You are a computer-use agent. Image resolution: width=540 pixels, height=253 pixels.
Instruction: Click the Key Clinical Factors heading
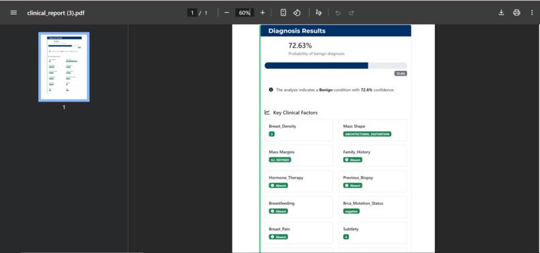(295, 112)
